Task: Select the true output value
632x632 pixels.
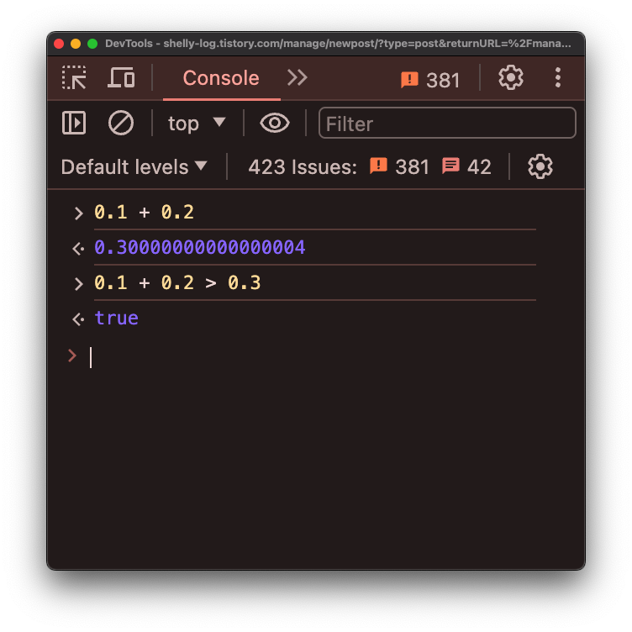Action: 117,318
